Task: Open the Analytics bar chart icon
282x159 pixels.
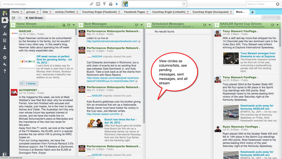Action: (x=5, y=34)
